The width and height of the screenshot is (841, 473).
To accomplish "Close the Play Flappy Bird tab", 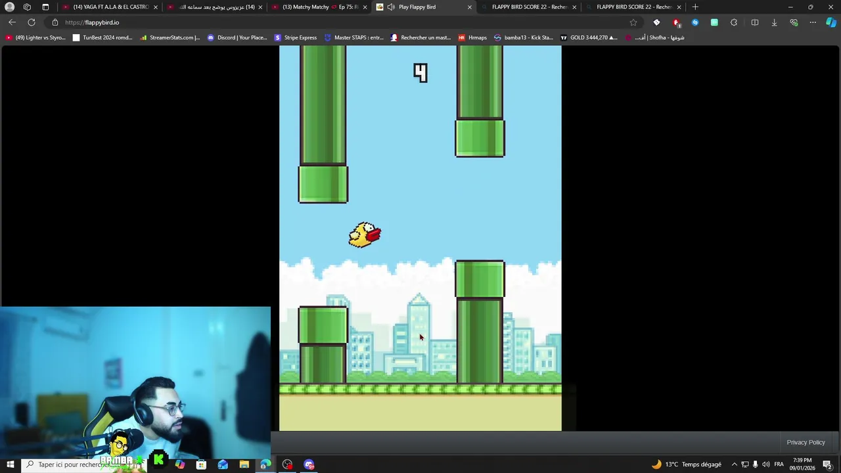I will pyautogui.click(x=469, y=7).
